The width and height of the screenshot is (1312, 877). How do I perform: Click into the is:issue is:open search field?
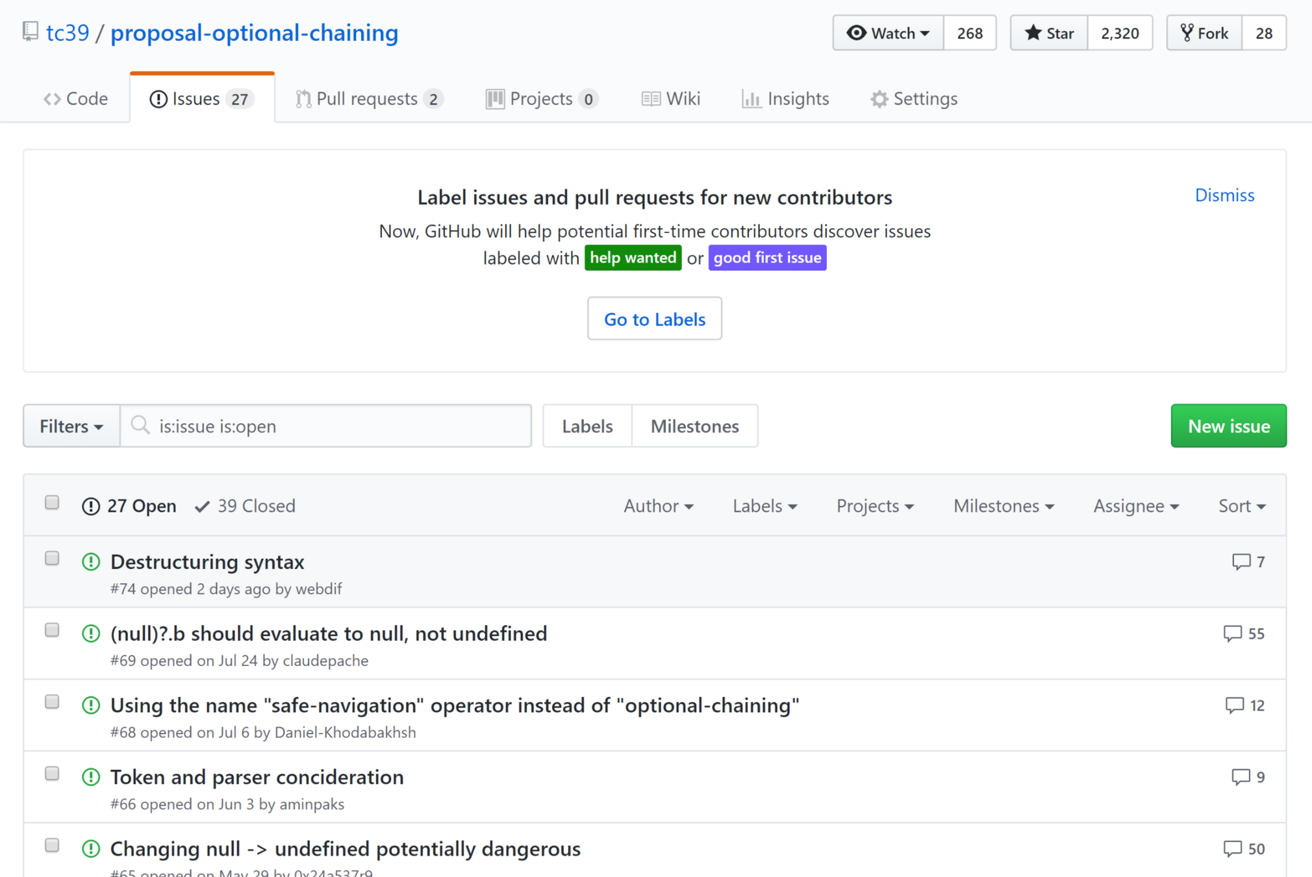click(x=338, y=426)
